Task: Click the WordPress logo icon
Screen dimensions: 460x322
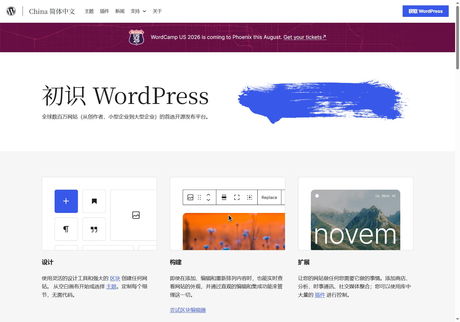Action: tap(11, 11)
